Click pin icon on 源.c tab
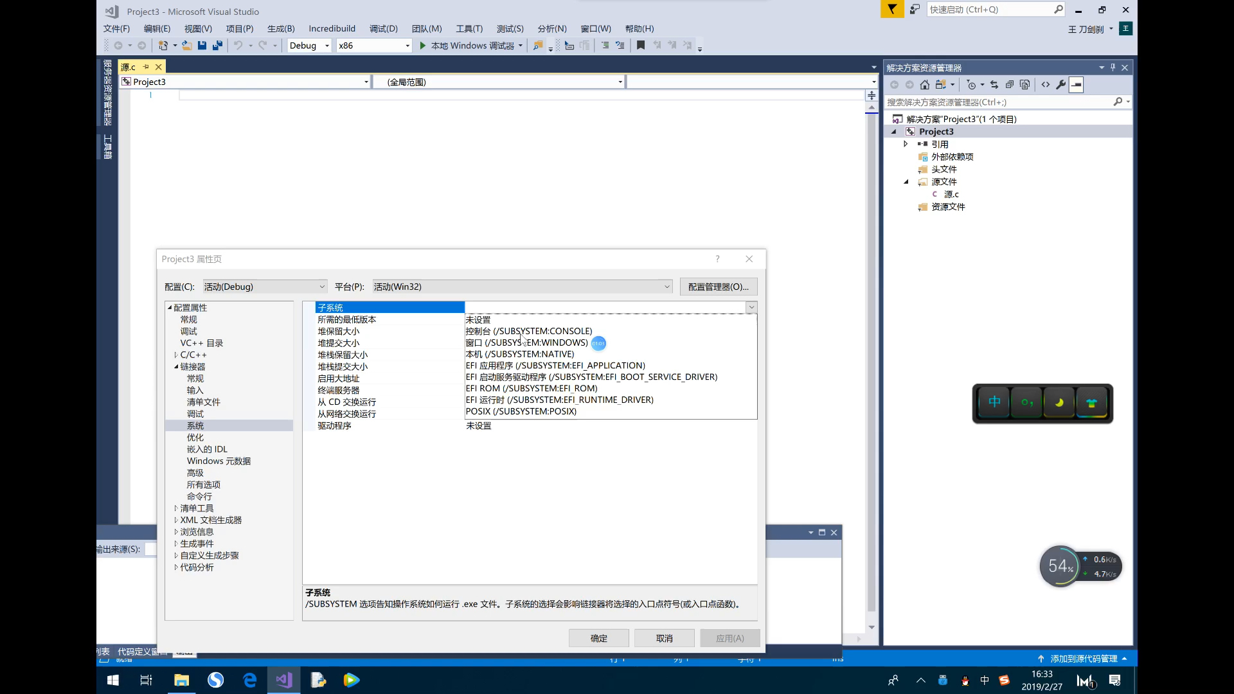The height and width of the screenshot is (694, 1234). (x=146, y=67)
